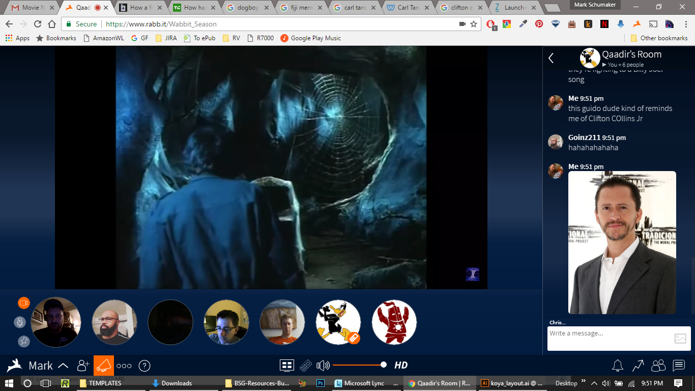This screenshot has height=391, width=695.
Task: Click the Rabbit logo icon
Action: (x=14, y=365)
